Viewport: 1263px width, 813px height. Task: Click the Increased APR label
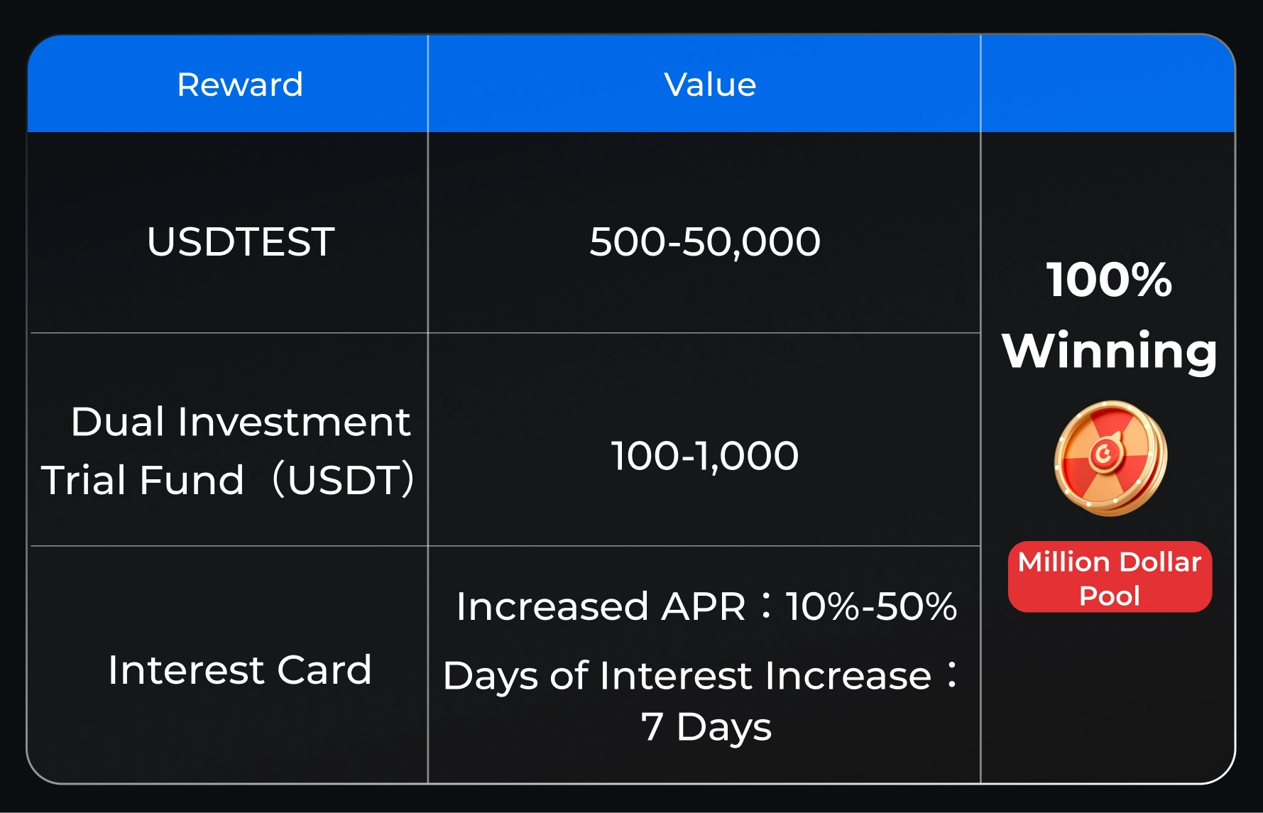(601, 606)
